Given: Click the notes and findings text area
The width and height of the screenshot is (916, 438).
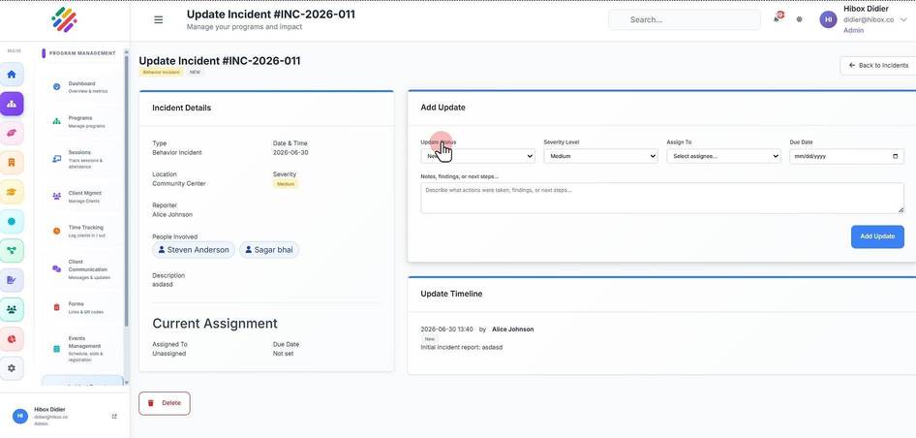Looking at the screenshot, I should click(x=662, y=198).
